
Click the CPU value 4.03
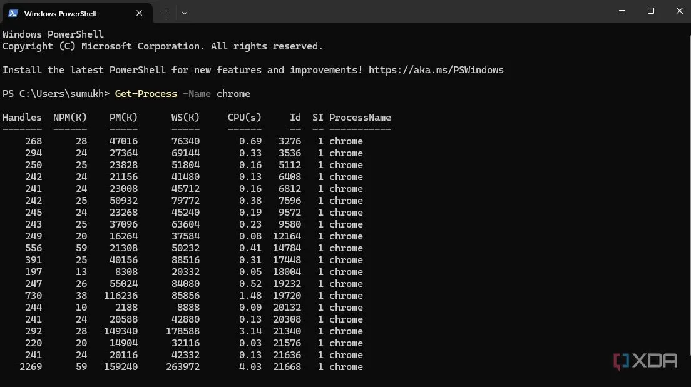[250, 367]
